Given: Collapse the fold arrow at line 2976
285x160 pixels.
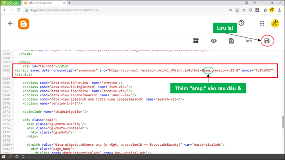Looking at the screenshot, I should (12, 128).
